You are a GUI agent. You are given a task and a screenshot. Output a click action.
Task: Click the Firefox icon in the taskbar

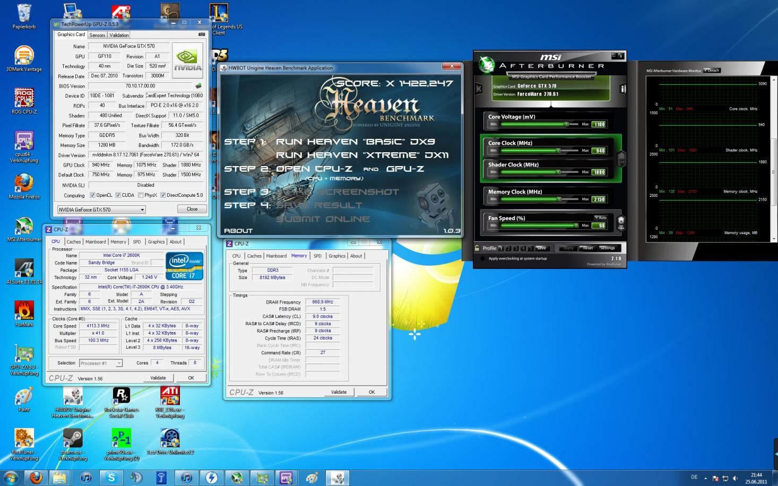click(36, 478)
